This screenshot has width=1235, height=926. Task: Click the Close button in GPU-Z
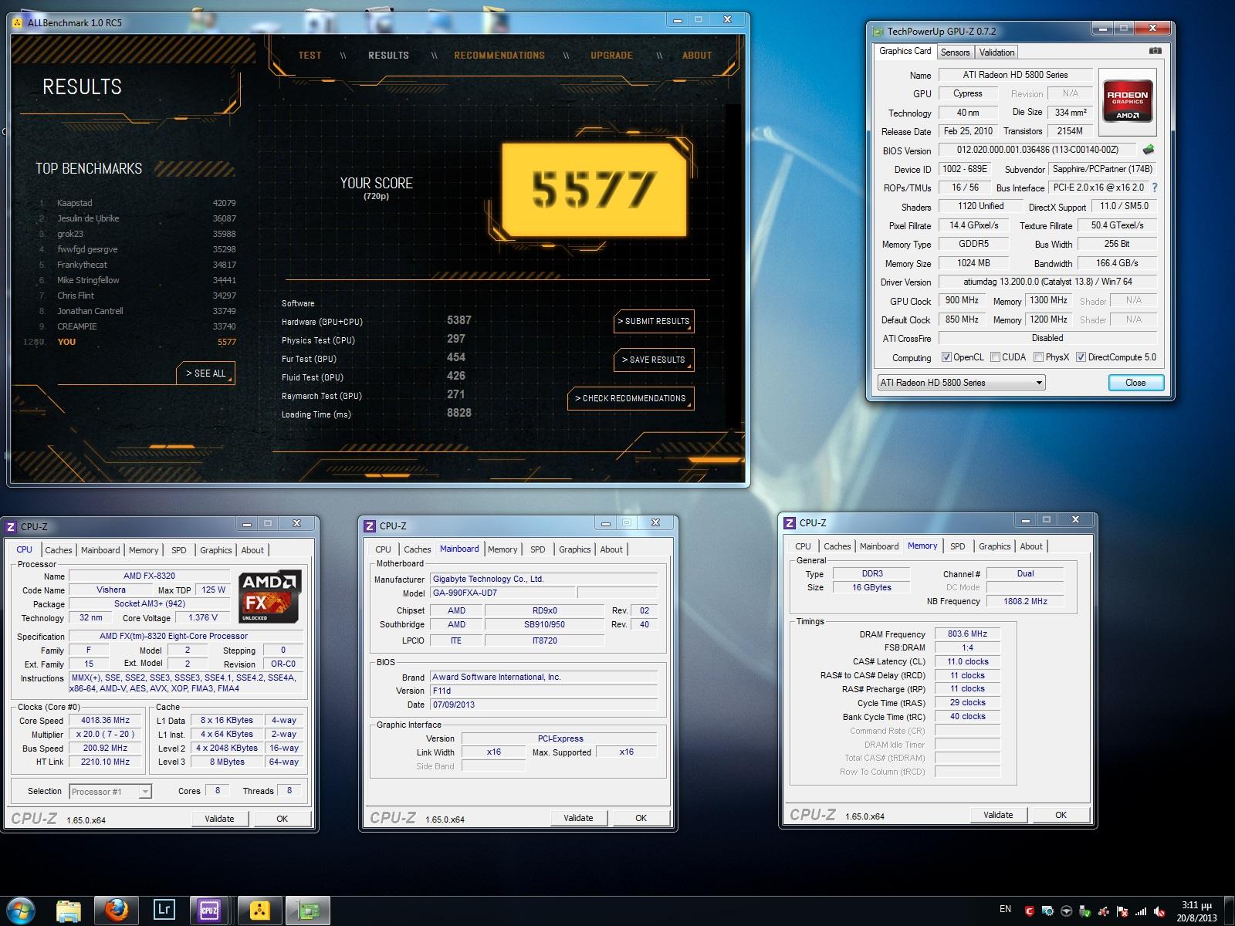click(x=1135, y=383)
